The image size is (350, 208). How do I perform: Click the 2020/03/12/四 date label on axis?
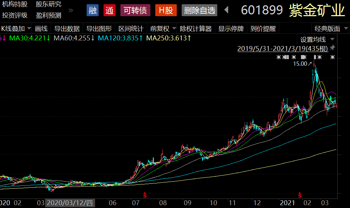click(x=70, y=203)
